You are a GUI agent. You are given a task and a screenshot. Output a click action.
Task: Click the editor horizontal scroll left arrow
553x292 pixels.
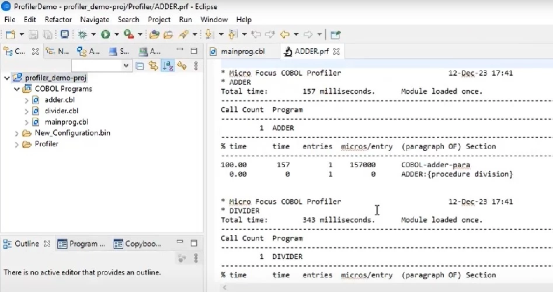coord(224,287)
